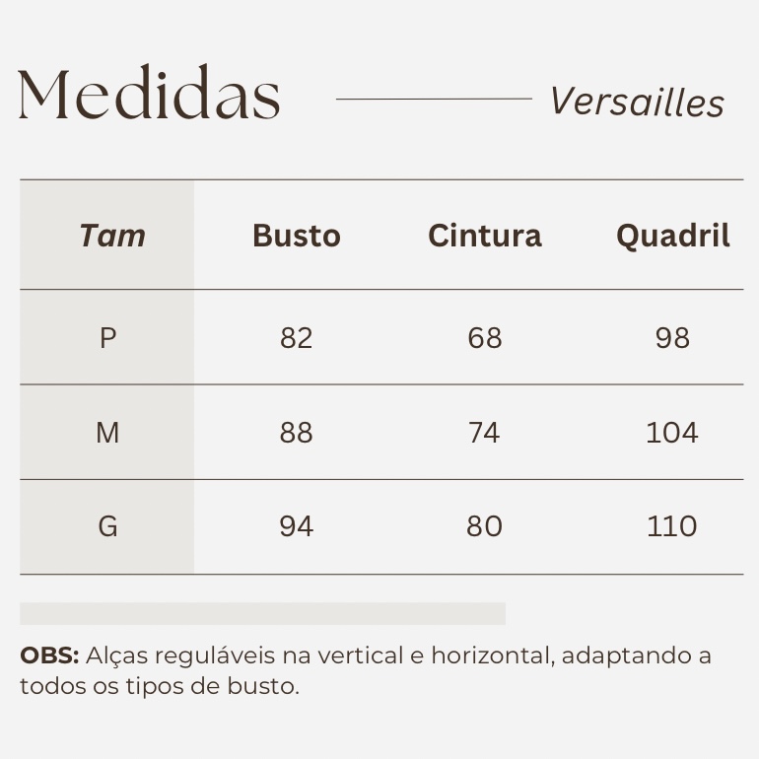Viewport: 759px width, 759px height.
Task: Select Busto value 82
Action: click(x=297, y=338)
